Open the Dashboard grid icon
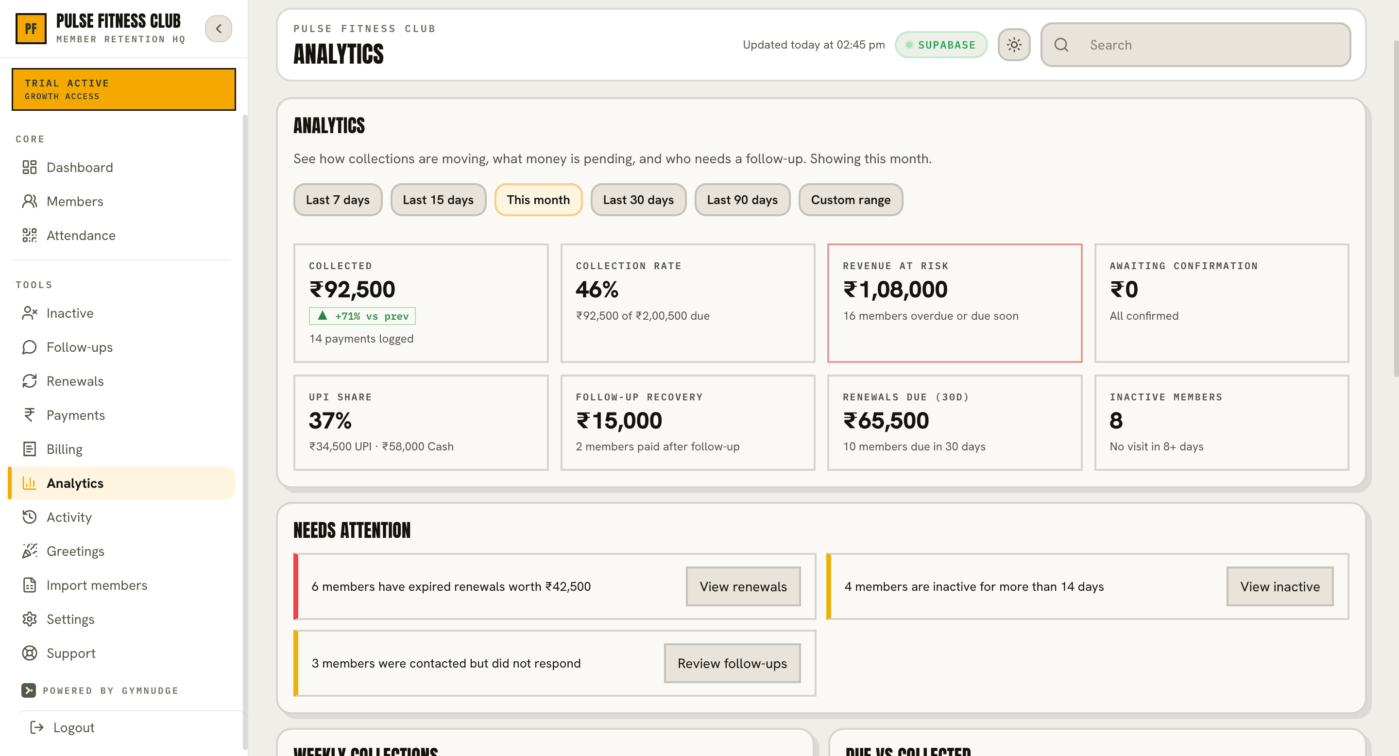 pos(29,167)
